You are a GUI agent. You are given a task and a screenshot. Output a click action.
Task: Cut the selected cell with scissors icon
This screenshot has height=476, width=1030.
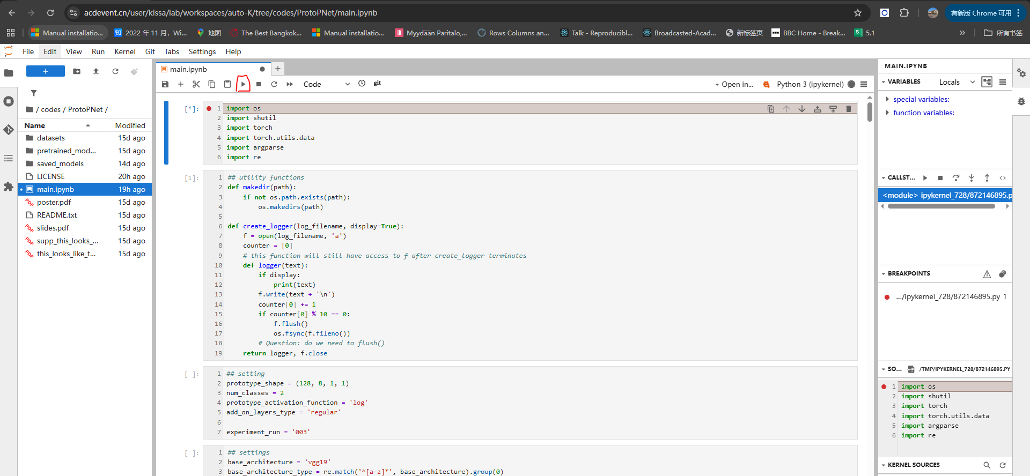coord(196,84)
